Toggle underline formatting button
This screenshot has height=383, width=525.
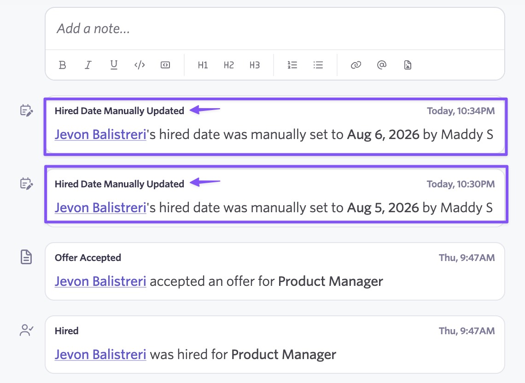click(114, 65)
